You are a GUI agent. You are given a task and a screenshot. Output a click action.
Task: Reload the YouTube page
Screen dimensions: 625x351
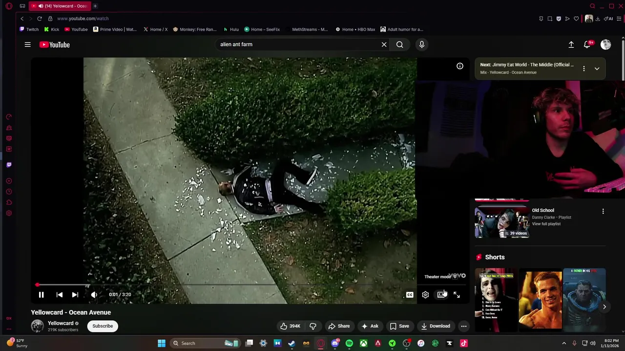[40, 19]
